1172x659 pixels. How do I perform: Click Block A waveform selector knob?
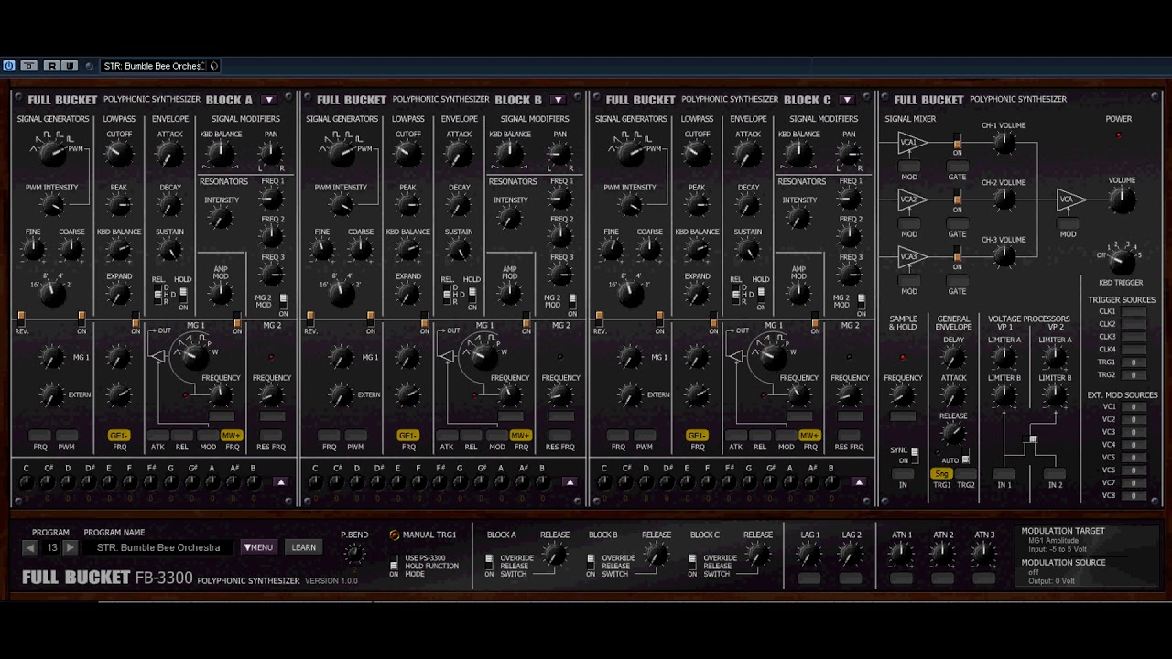tap(52, 152)
